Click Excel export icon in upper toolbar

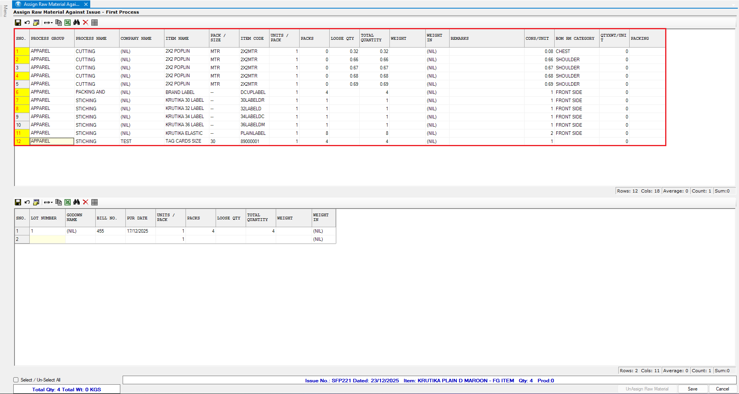tap(68, 23)
